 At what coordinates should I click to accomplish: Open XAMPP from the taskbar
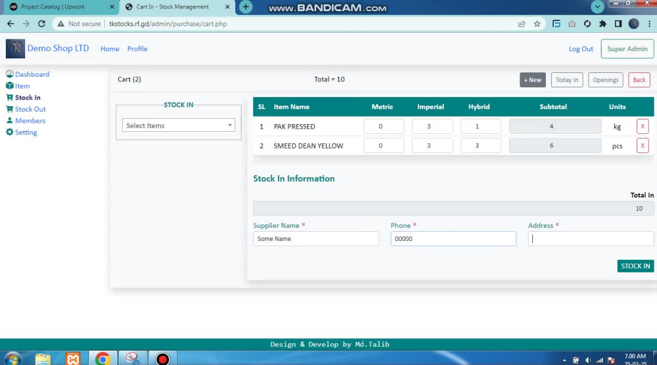click(72, 359)
